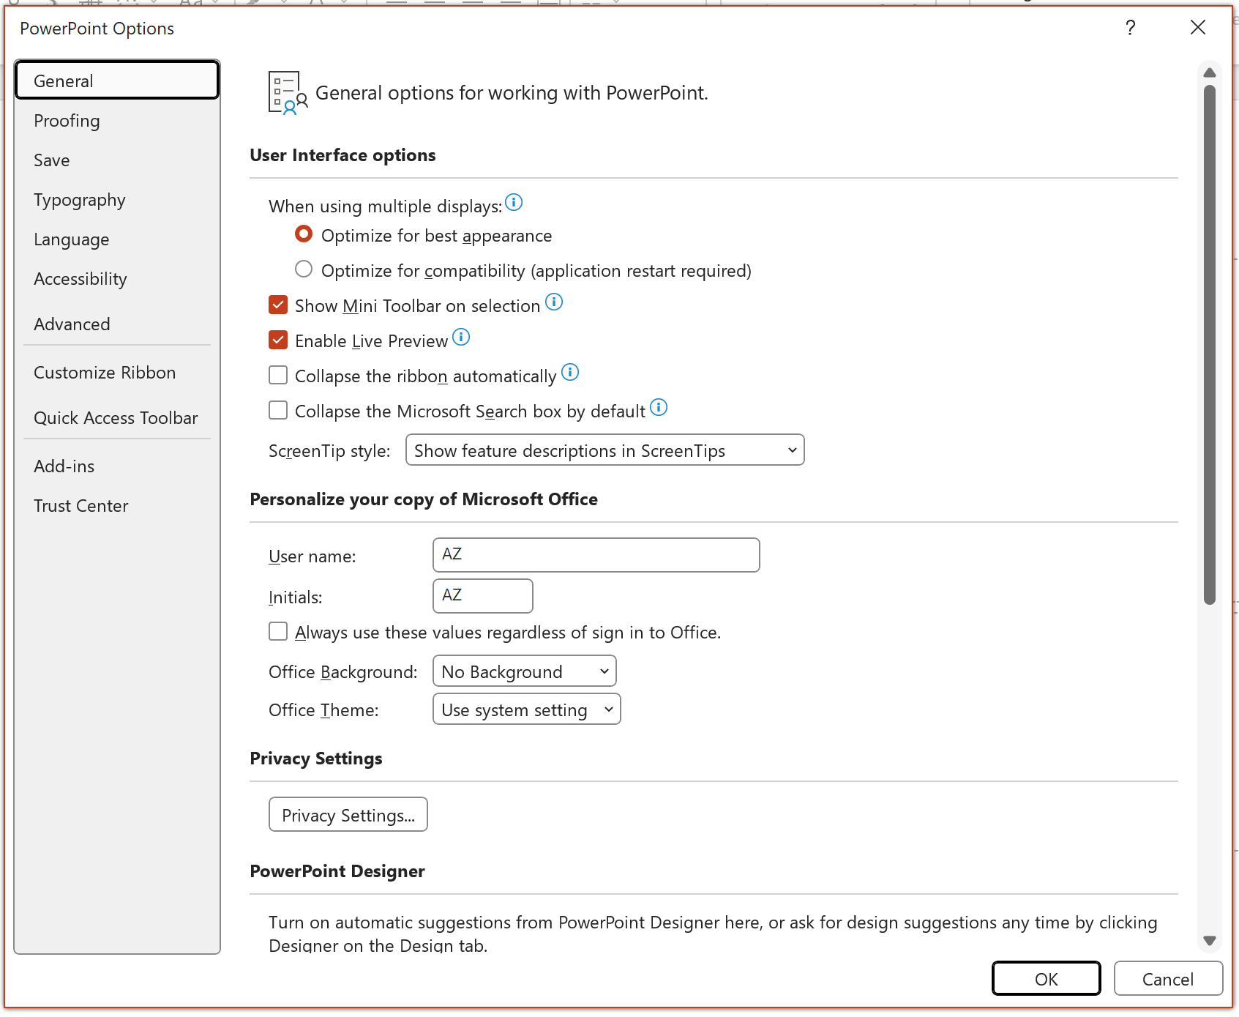Viewport: 1239px width, 1017px height.
Task: Click the Help question mark icon
Action: 1131,28
